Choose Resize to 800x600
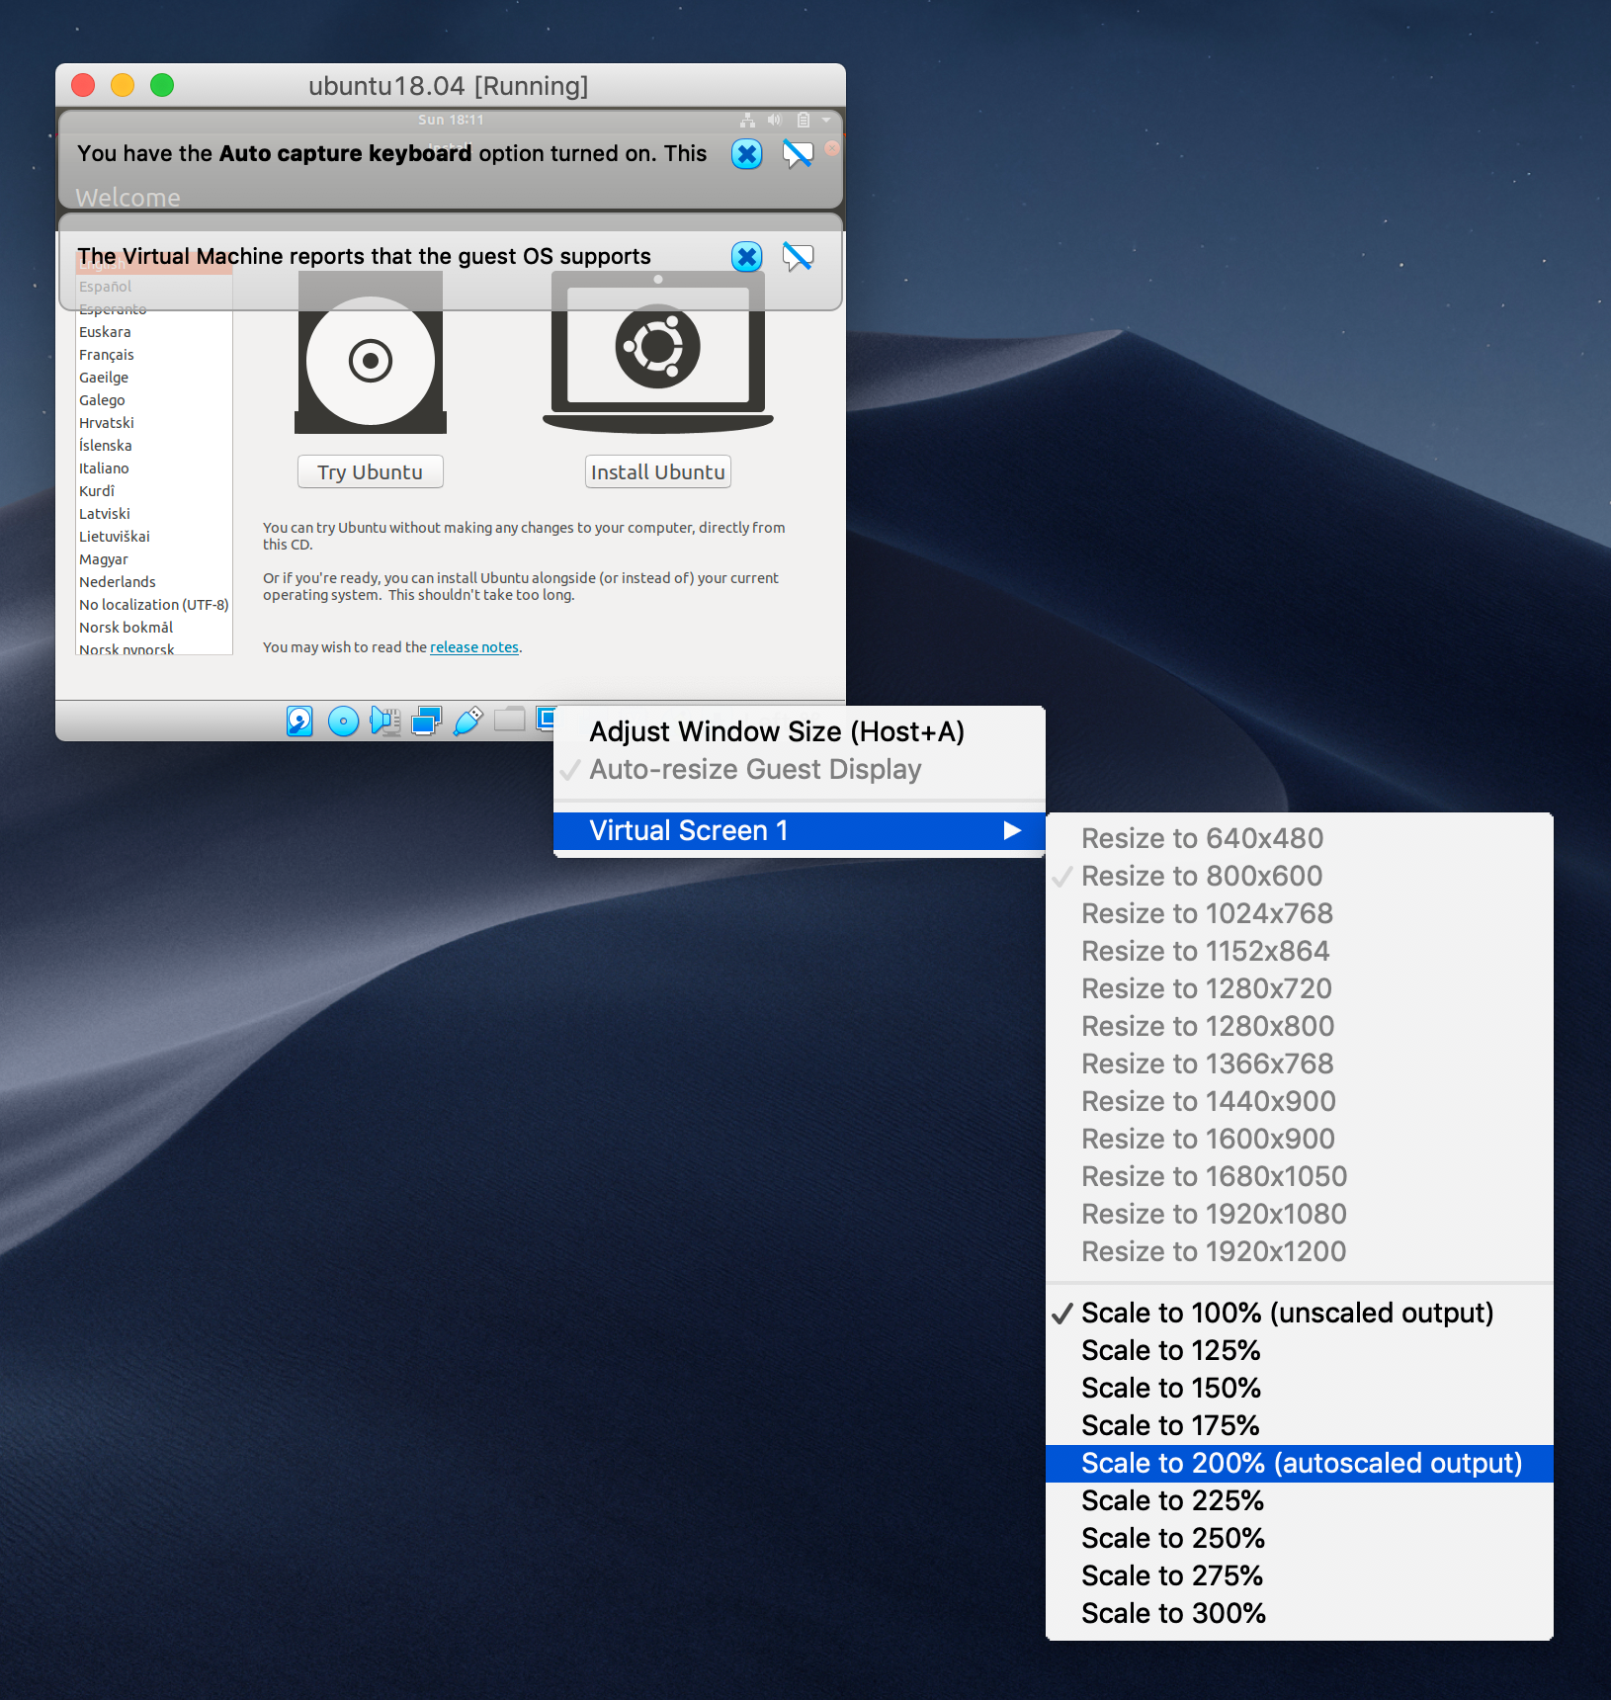This screenshot has width=1611, height=1700. (x=1300, y=876)
